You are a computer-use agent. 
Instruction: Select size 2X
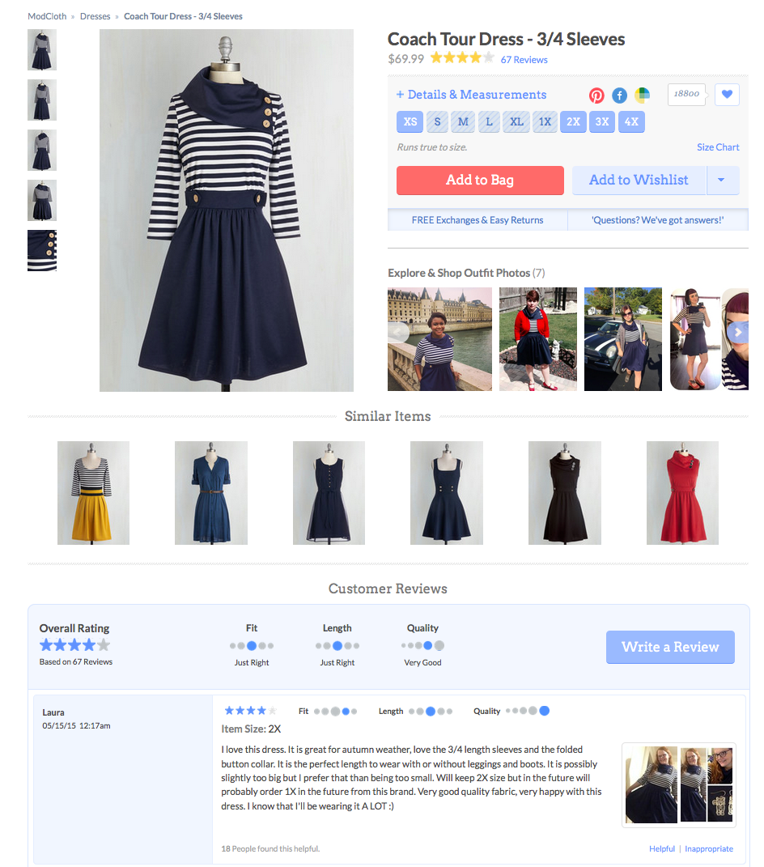(573, 121)
